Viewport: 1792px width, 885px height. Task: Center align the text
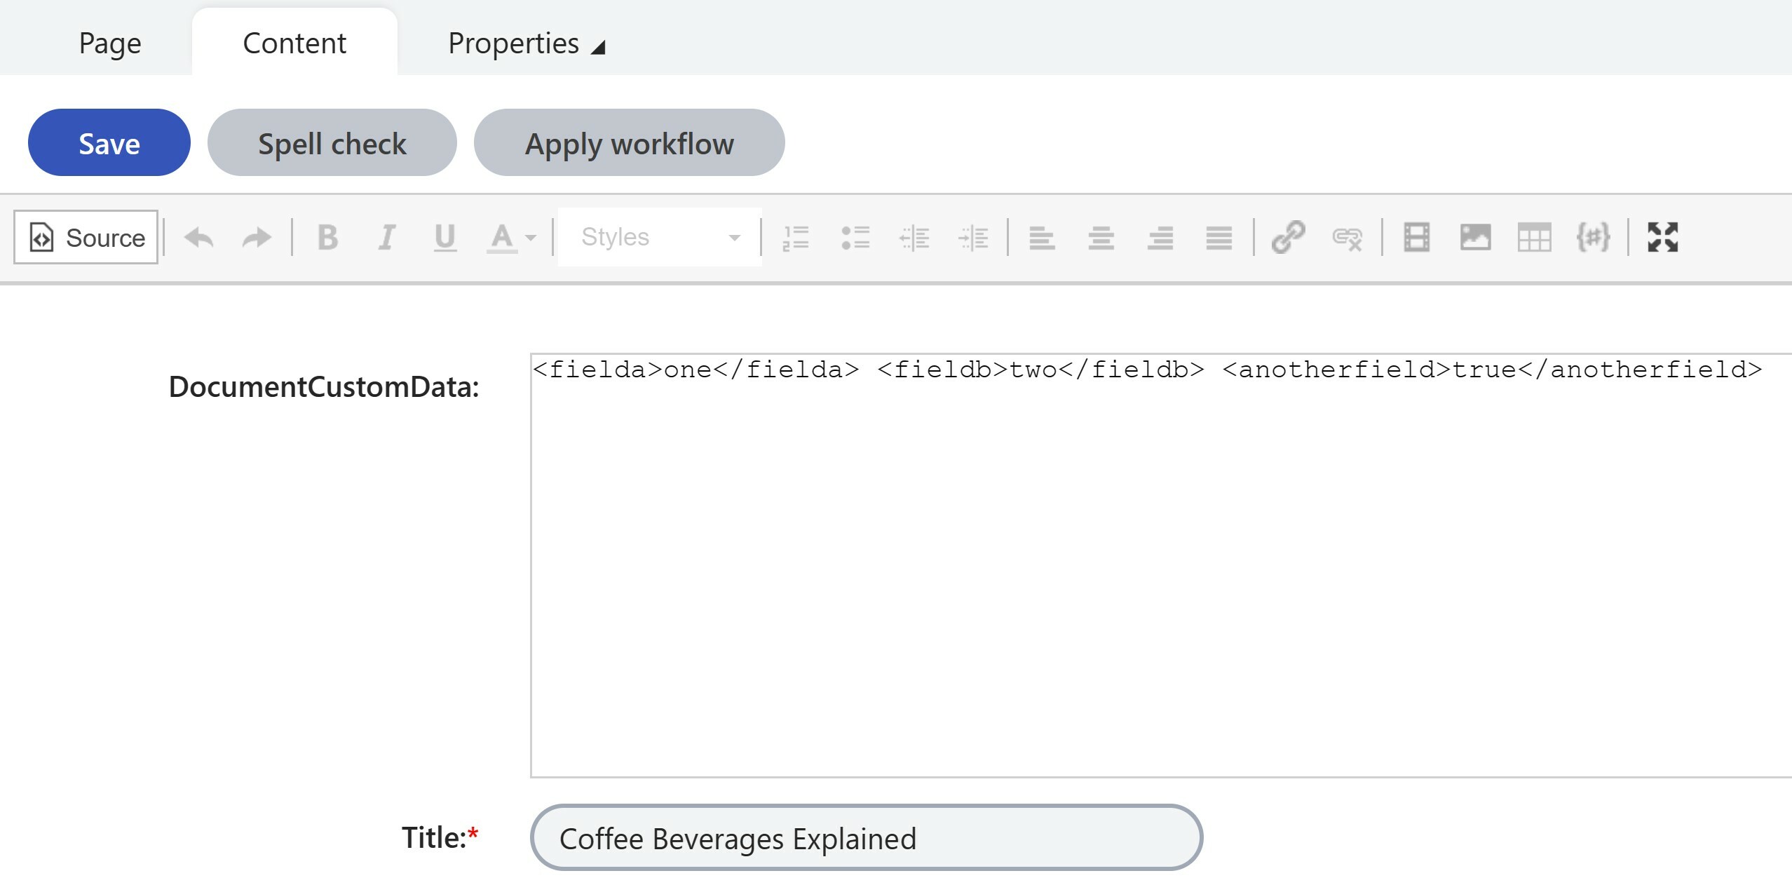pyautogui.click(x=1101, y=237)
